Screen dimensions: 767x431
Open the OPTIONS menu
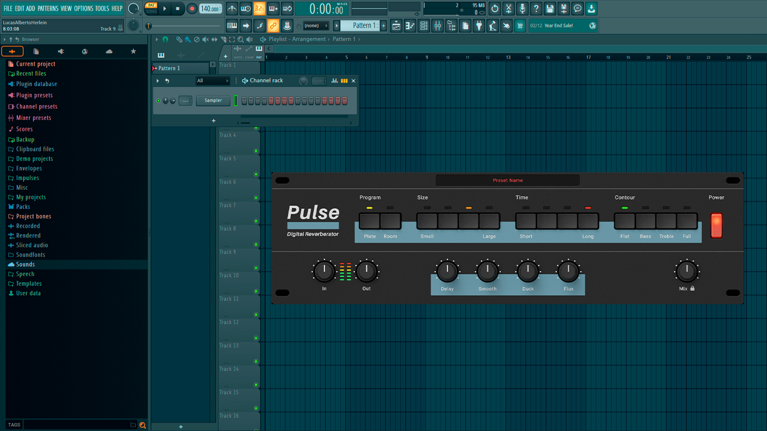[x=84, y=8]
